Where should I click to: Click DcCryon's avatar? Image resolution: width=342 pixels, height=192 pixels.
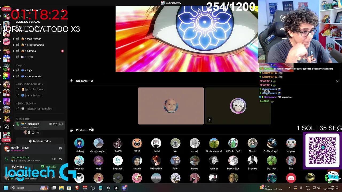(271, 161)
